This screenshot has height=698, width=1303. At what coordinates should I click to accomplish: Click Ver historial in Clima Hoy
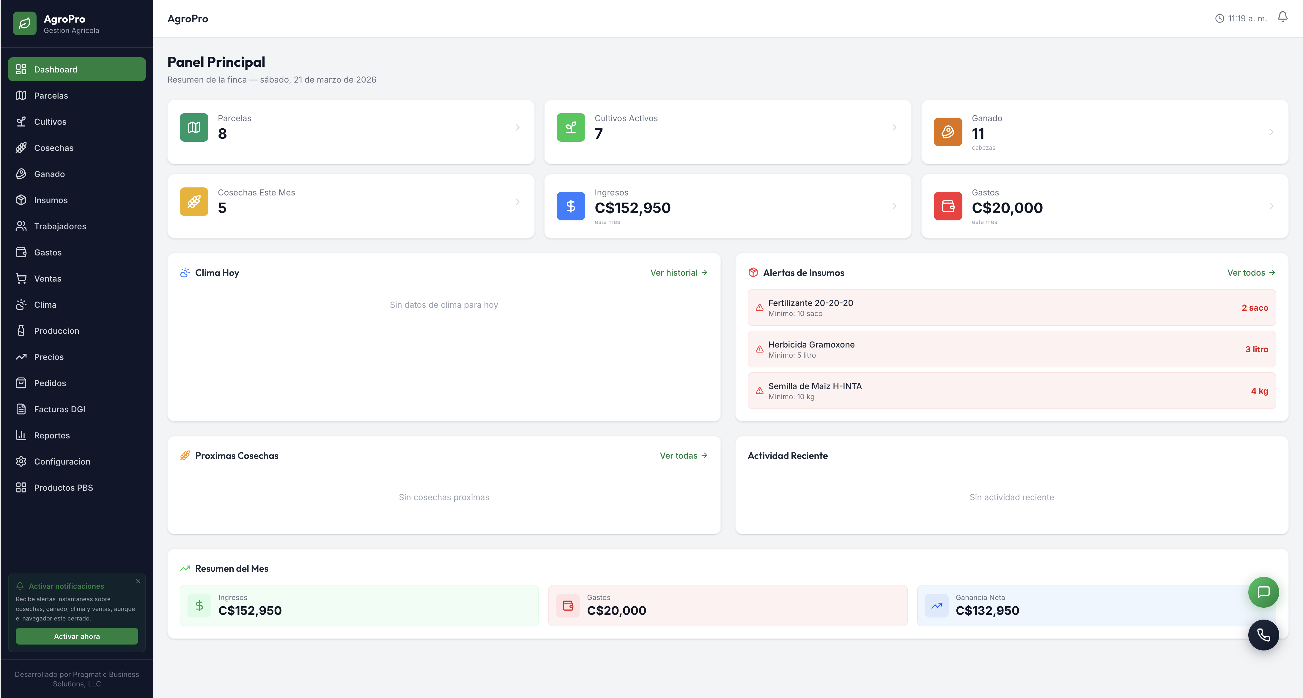coord(679,272)
